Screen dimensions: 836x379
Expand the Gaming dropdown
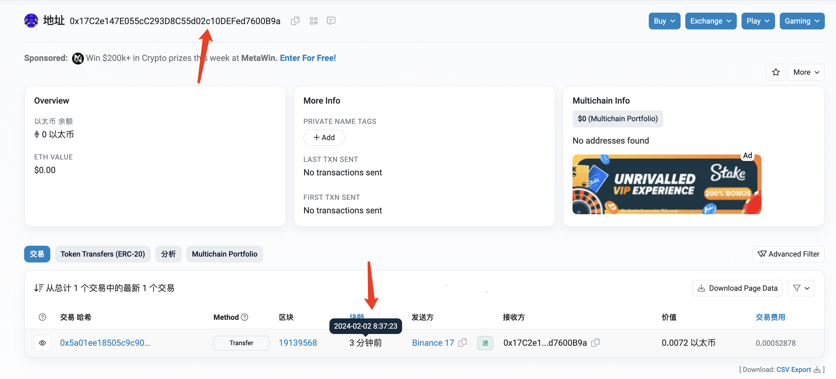(802, 21)
